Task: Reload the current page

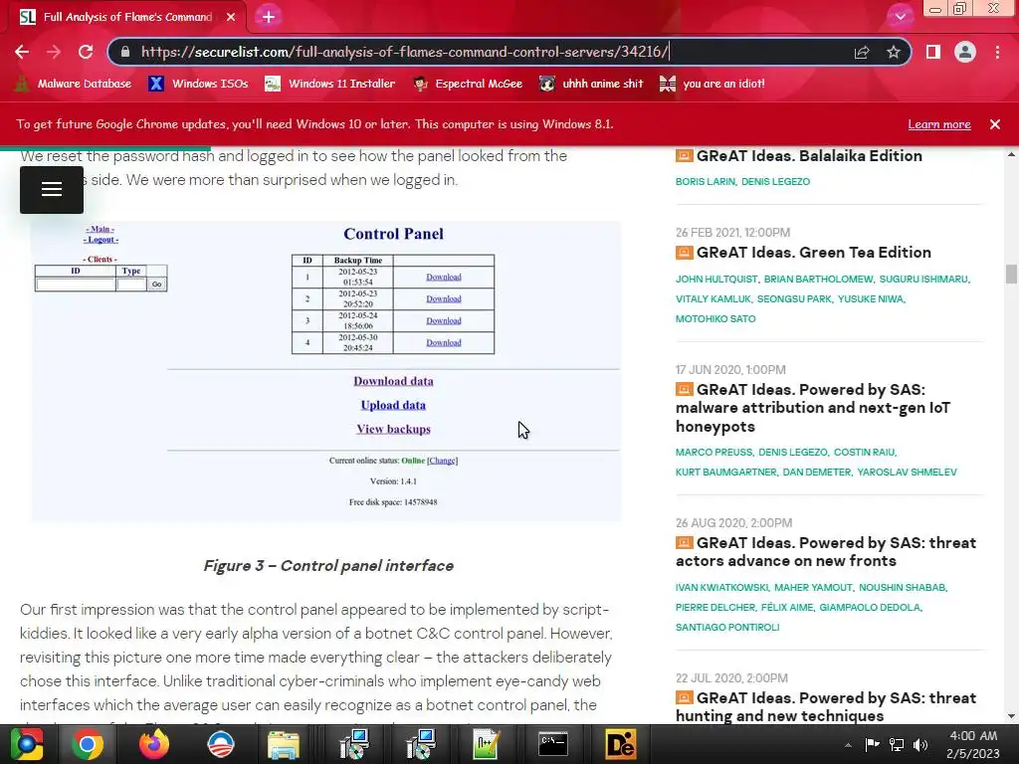Action: tap(86, 52)
